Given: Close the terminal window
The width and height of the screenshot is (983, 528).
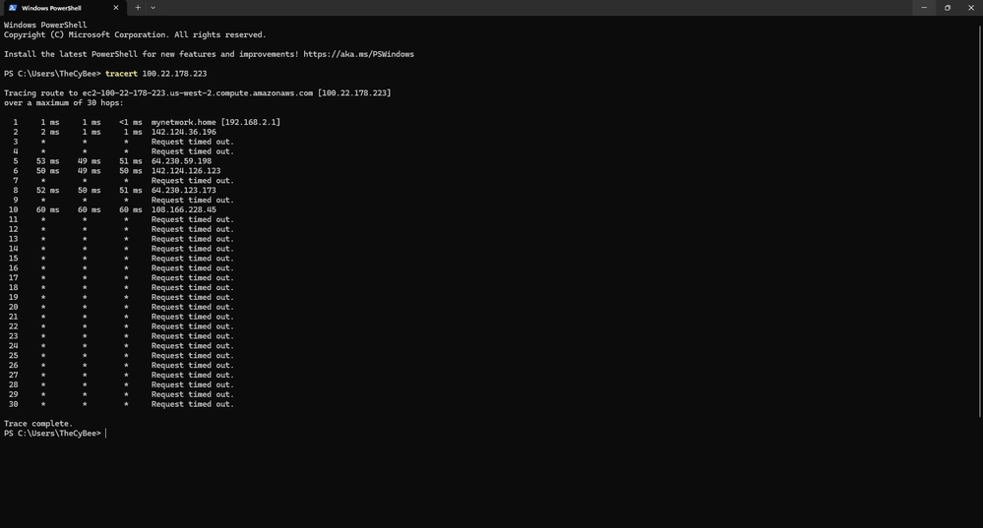Looking at the screenshot, I should pyautogui.click(x=971, y=8).
